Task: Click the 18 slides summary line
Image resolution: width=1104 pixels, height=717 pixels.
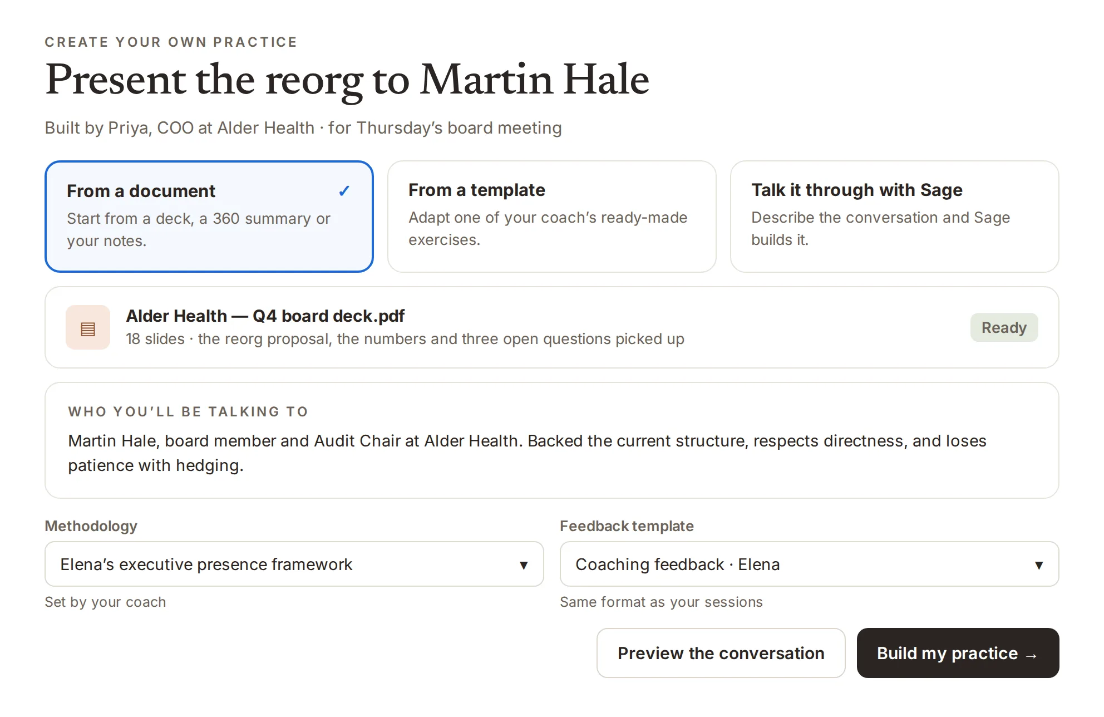Action: pyautogui.click(x=405, y=339)
